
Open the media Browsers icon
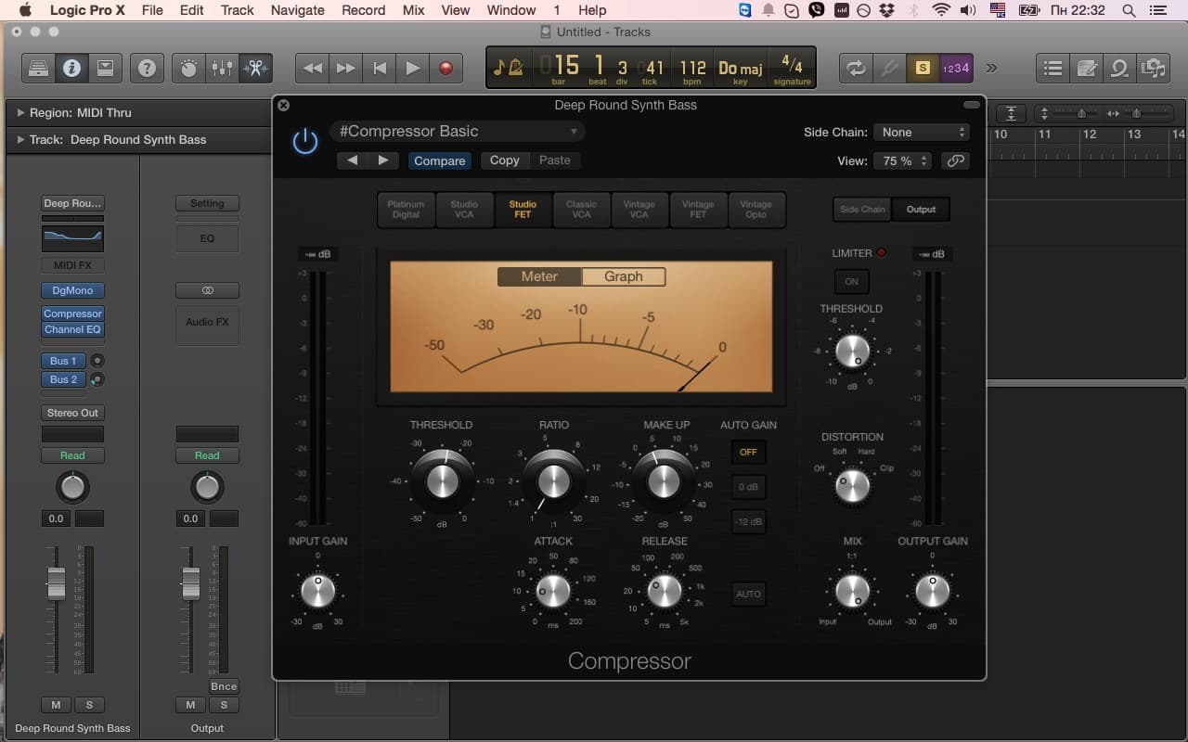pos(1153,68)
